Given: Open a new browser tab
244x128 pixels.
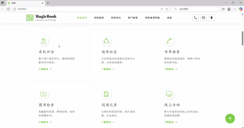Looking at the screenshot, I should click(x=48, y=3).
